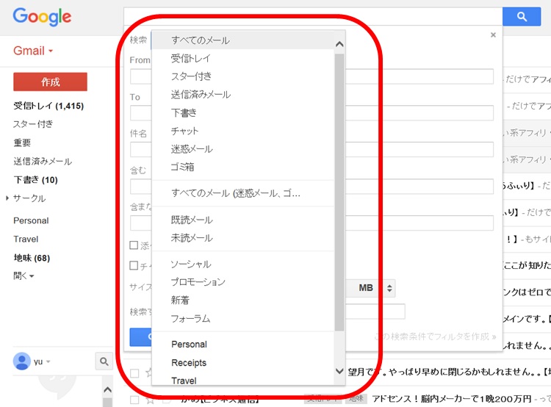The height and width of the screenshot is (407, 551).
Task: Expand the 開く more labels dropdown
Action: (24, 276)
